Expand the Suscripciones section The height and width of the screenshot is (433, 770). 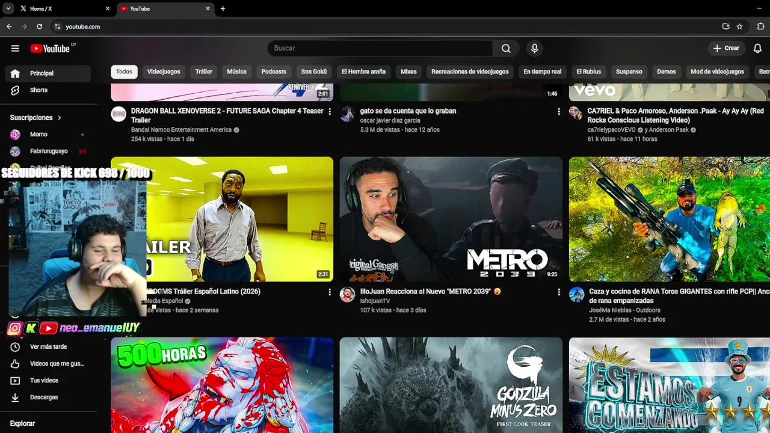(x=36, y=118)
